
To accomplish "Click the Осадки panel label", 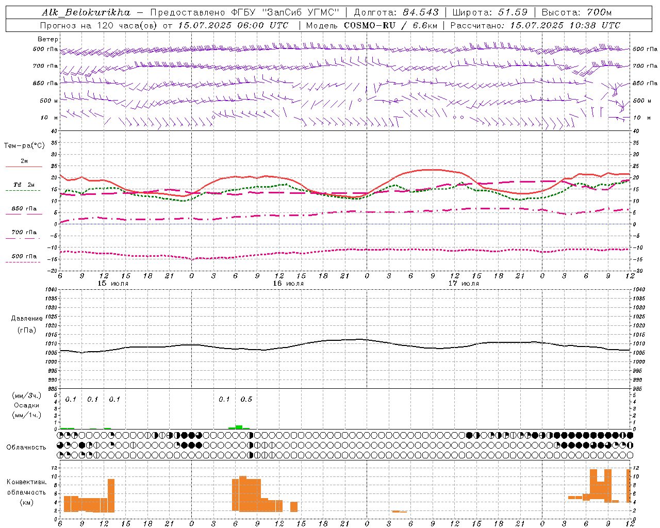I will pos(27,405).
